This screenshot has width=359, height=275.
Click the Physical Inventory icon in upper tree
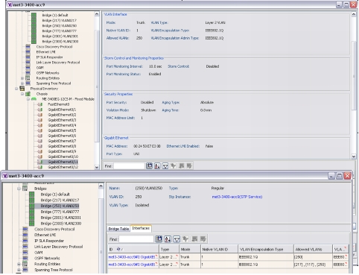point(22,89)
